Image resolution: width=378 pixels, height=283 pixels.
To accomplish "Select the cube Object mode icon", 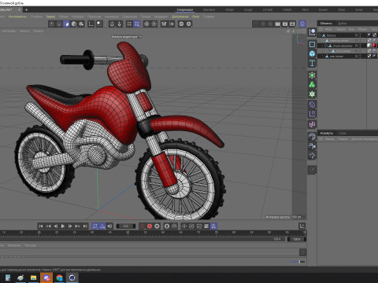I will [74, 24].
